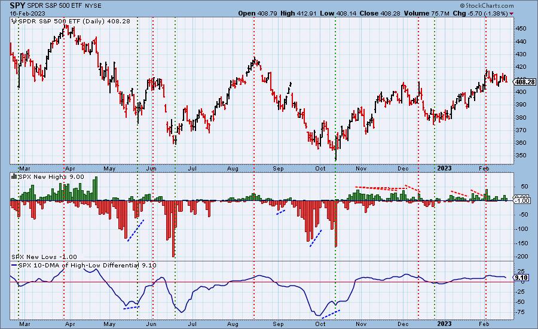Click the bold 2023 label under the price panel

[x=444, y=168]
